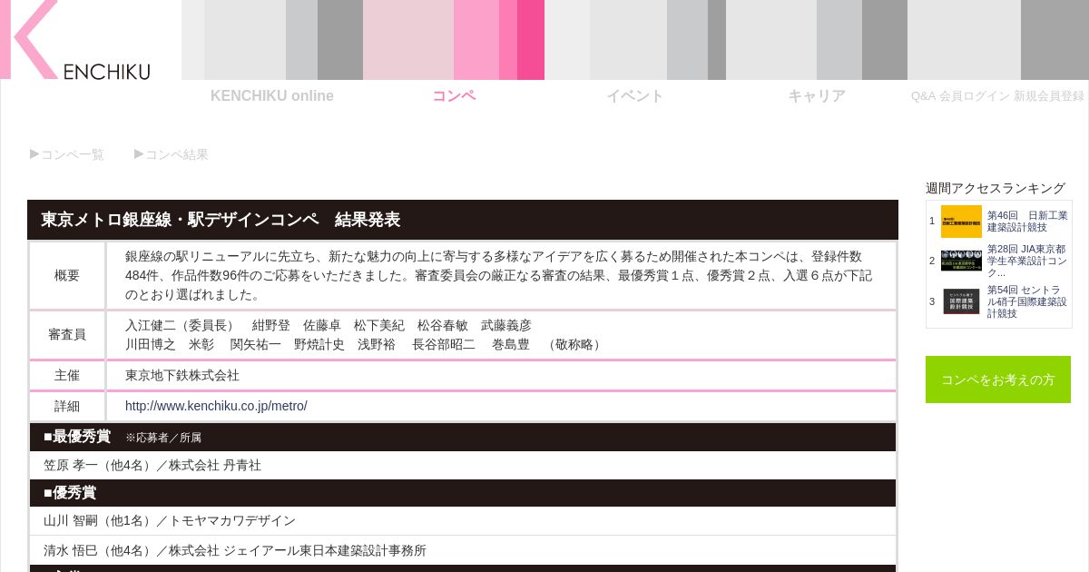Click the Q&A link
The height and width of the screenshot is (572, 1089).
coord(923,96)
